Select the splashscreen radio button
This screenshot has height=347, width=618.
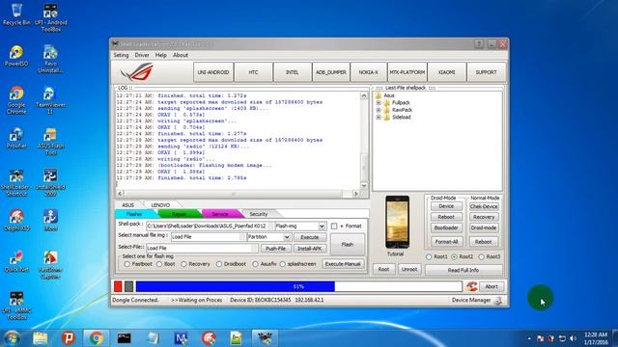coord(283,264)
